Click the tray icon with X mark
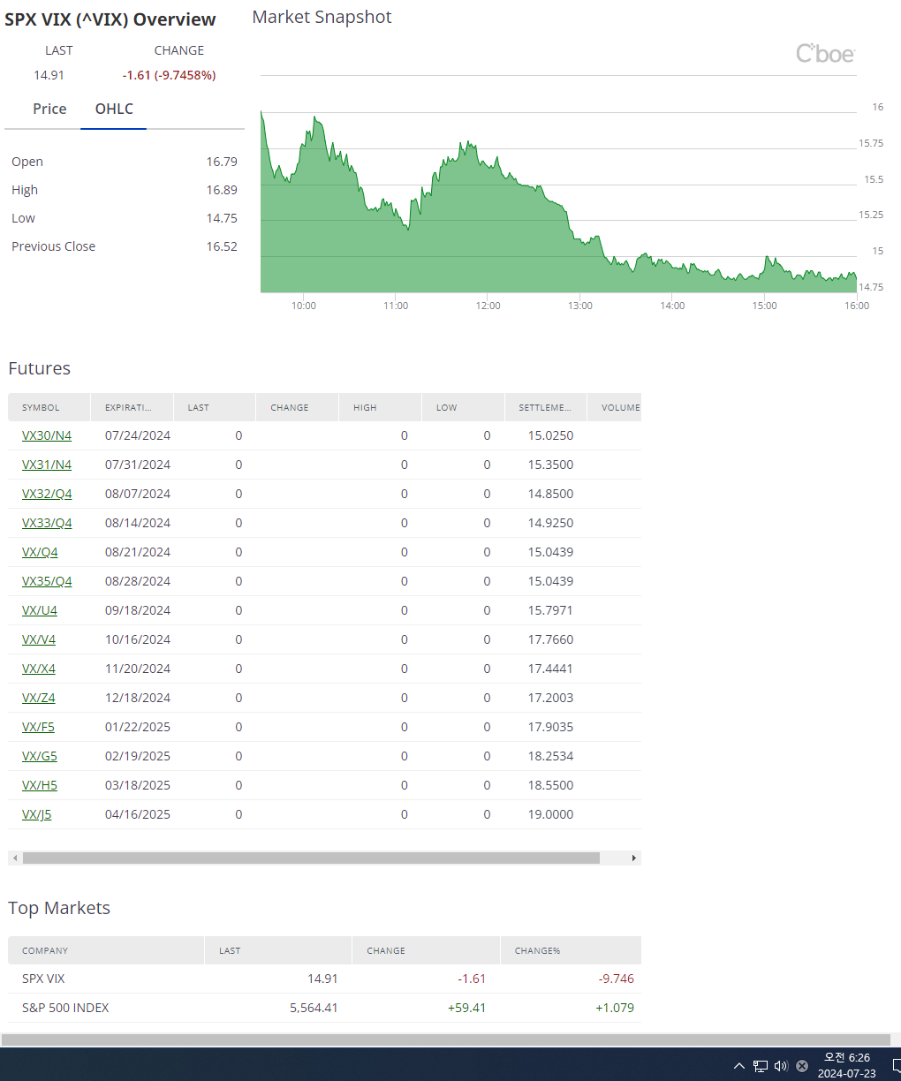 (802, 1066)
